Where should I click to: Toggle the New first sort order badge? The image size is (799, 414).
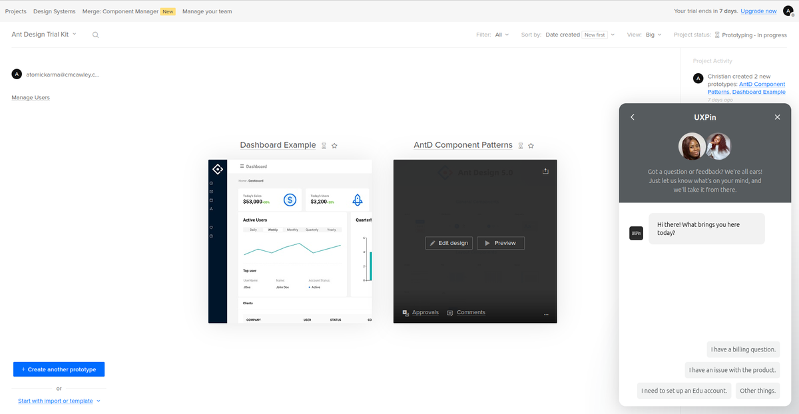tap(595, 35)
